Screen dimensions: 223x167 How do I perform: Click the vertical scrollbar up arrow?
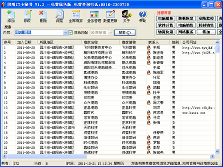[217, 42]
